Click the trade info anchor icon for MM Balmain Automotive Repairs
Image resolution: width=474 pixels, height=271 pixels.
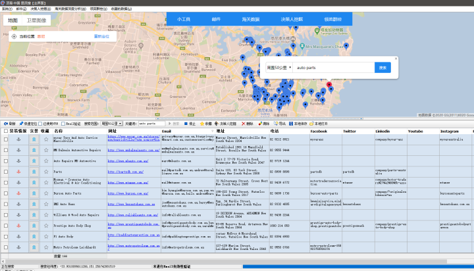coord(18,150)
